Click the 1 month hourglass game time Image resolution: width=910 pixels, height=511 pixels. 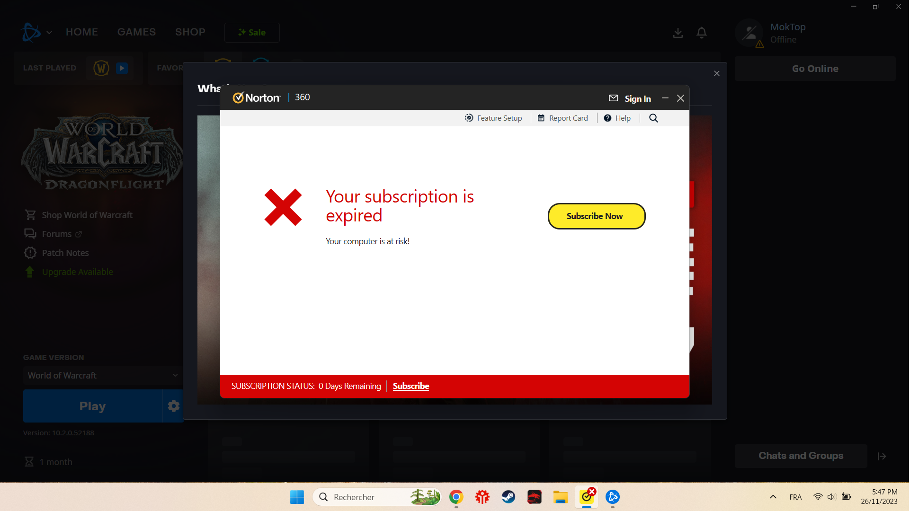pyautogui.click(x=48, y=462)
